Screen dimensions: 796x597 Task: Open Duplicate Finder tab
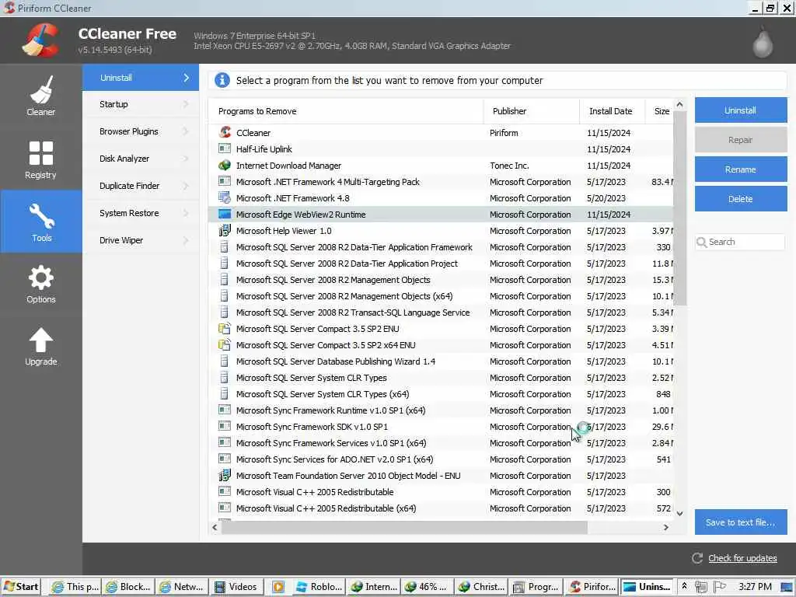click(141, 186)
